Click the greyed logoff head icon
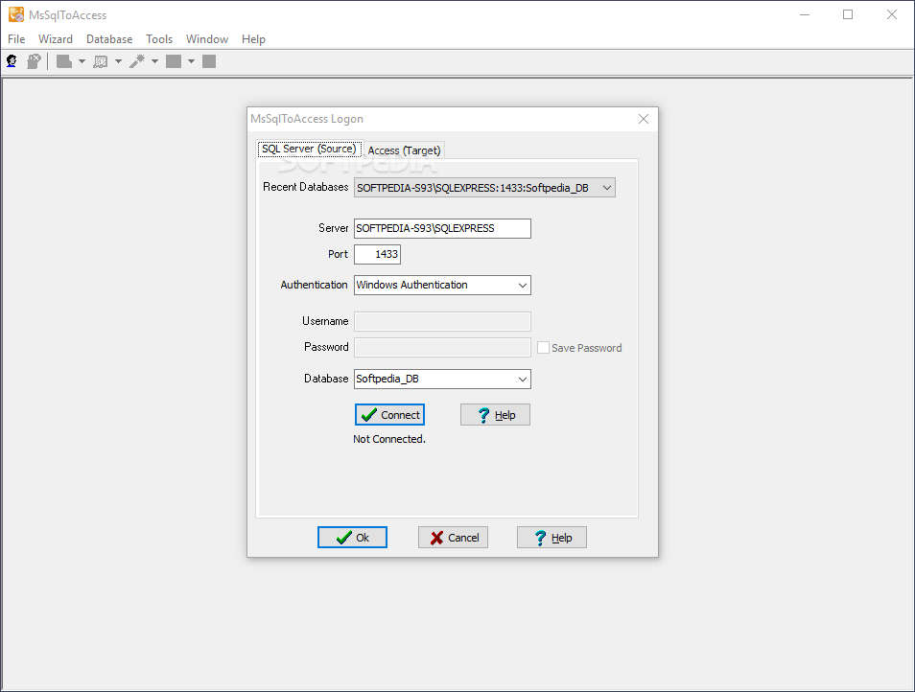The width and height of the screenshot is (915, 692). pos(34,61)
